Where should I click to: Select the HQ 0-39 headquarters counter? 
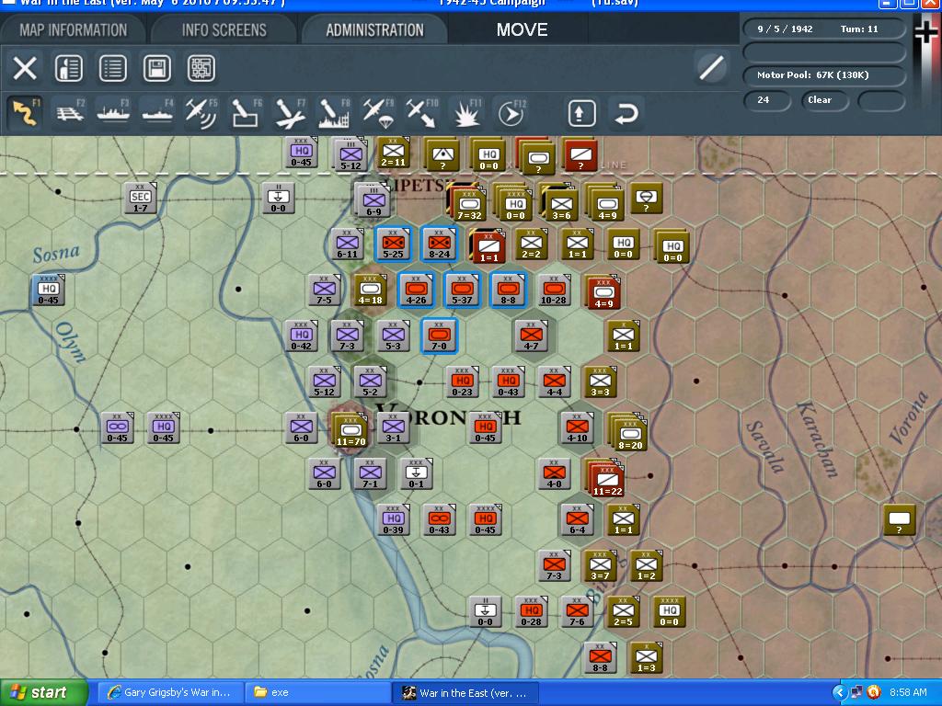tap(393, 521)
